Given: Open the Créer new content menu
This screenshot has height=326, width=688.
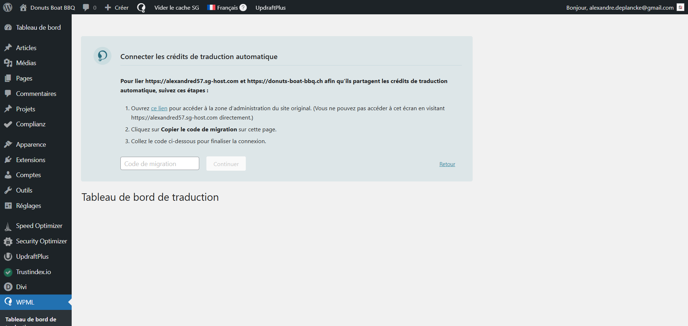Looking at the screenshot, I should pyautogui.click(x=117, y=8).
